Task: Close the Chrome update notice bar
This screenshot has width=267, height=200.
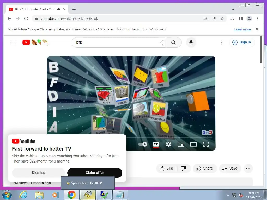Action: tap(257, 29)
